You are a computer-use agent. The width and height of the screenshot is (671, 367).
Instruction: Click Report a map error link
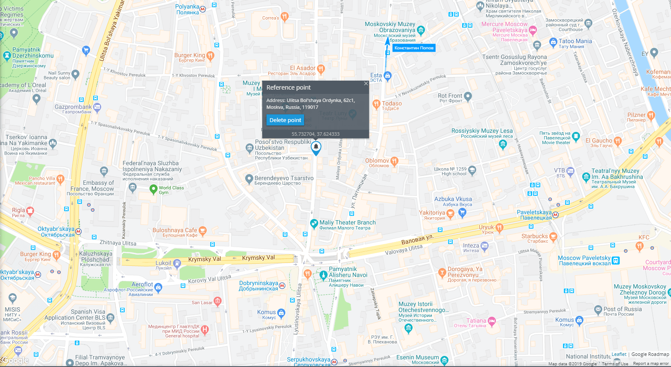tap(651, 364)
